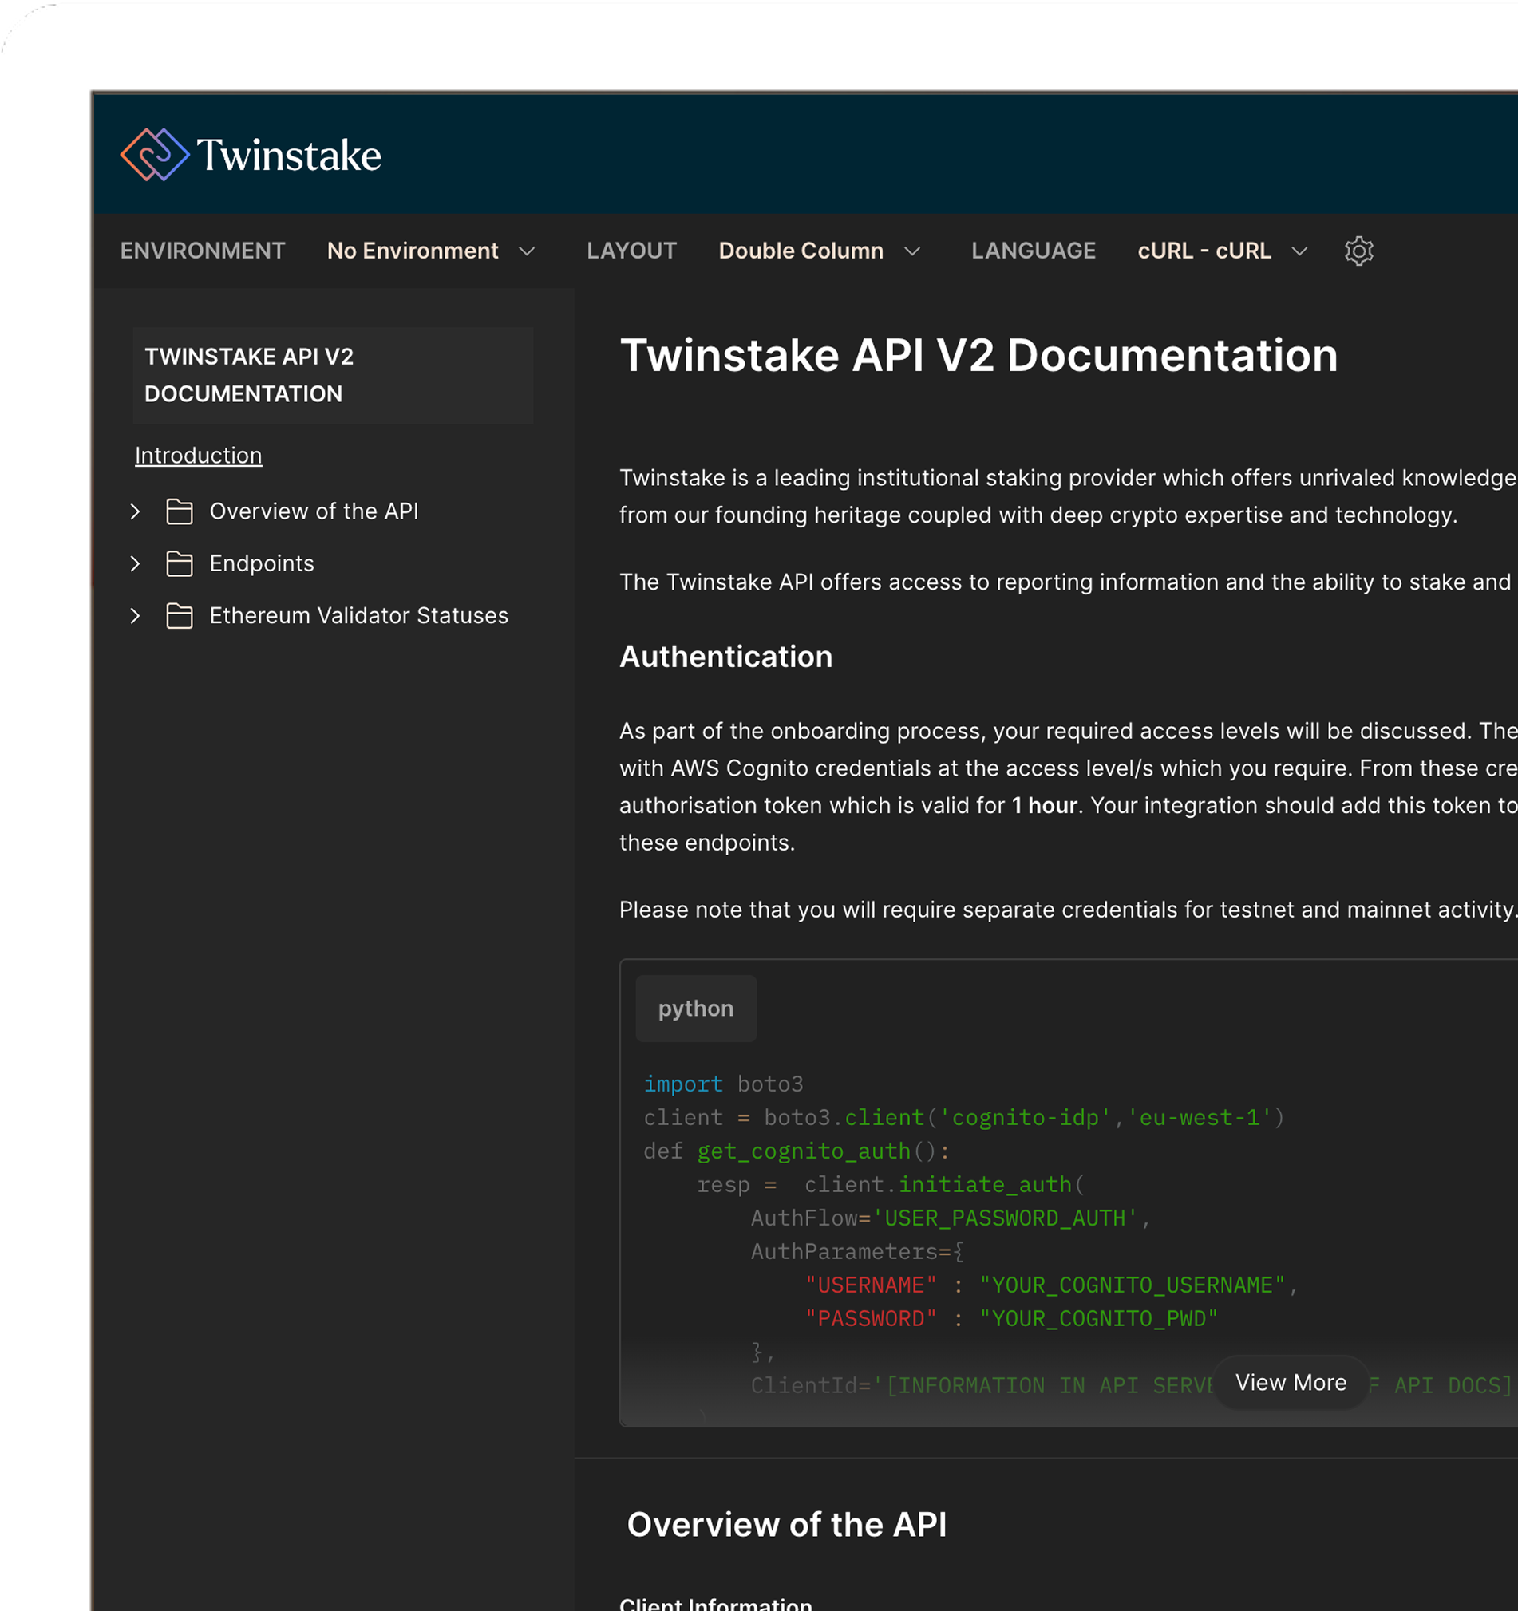Viewport: 1518px width, 1611px height.
Task: Select the Twinstake API V2 Documentation sidebar header
Action: point(333,375)
